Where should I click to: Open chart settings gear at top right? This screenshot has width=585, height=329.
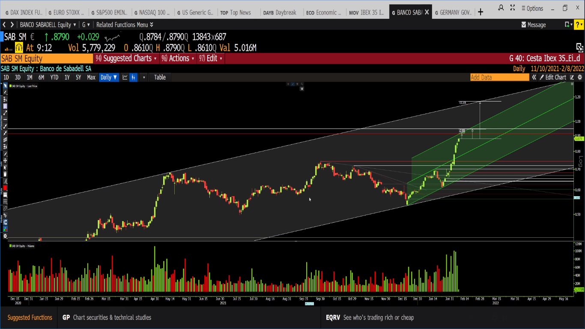click(x=580, y=78)
